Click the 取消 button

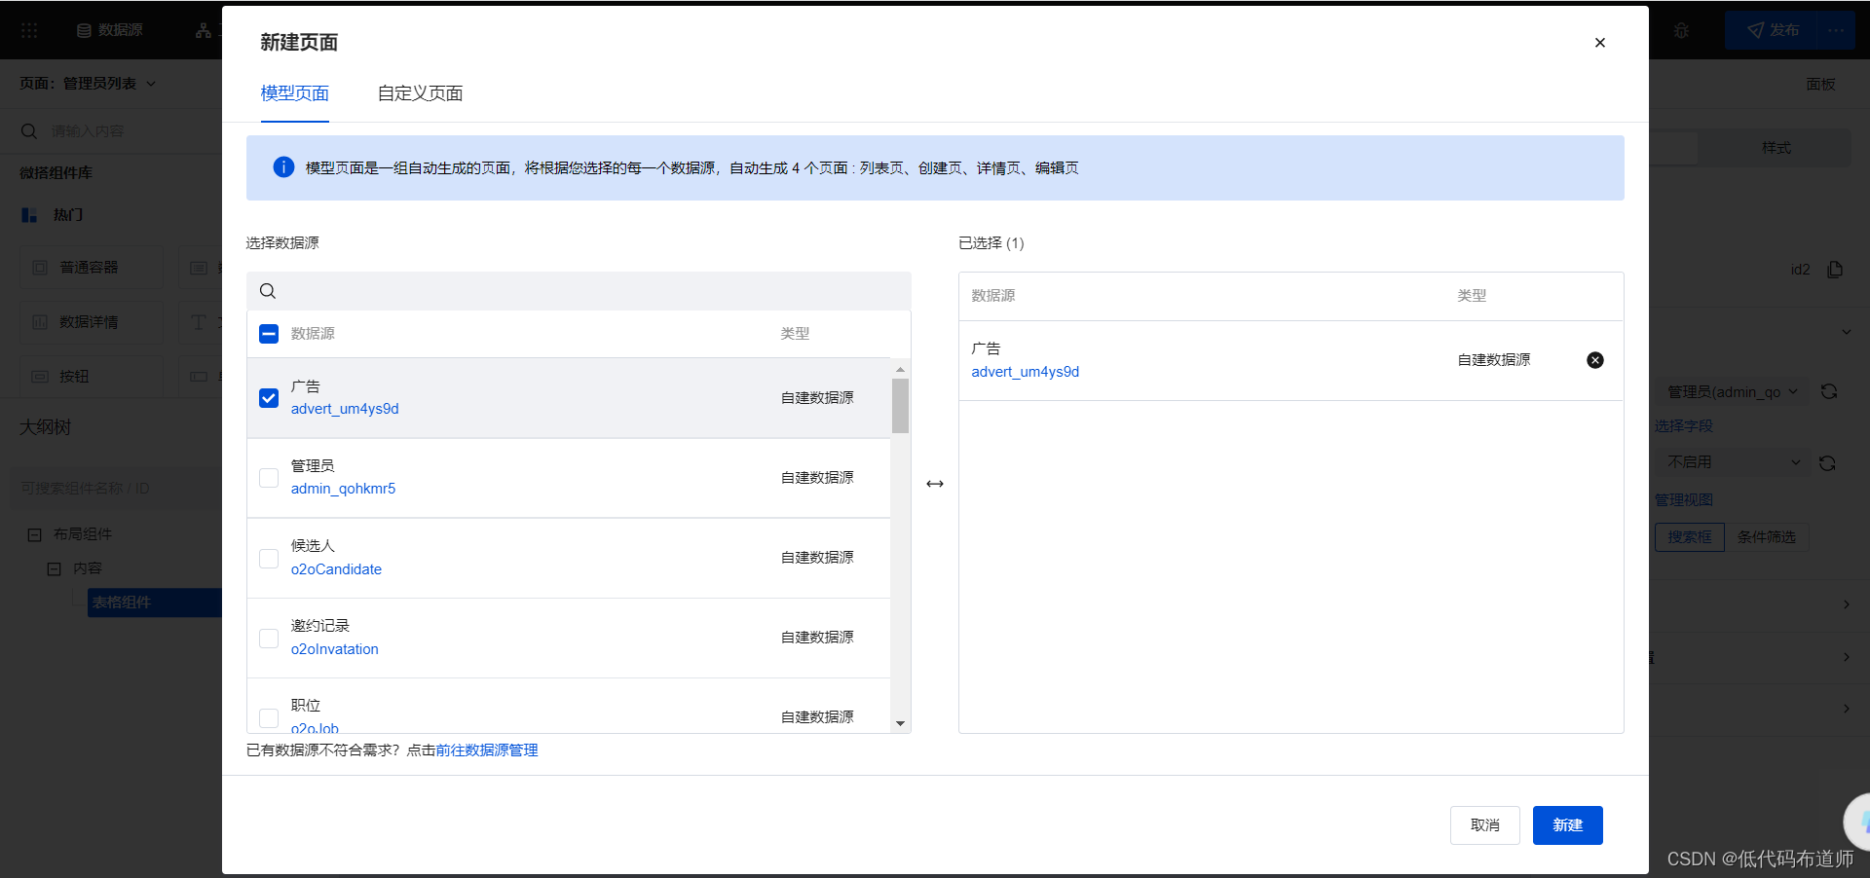[1484, 825]
